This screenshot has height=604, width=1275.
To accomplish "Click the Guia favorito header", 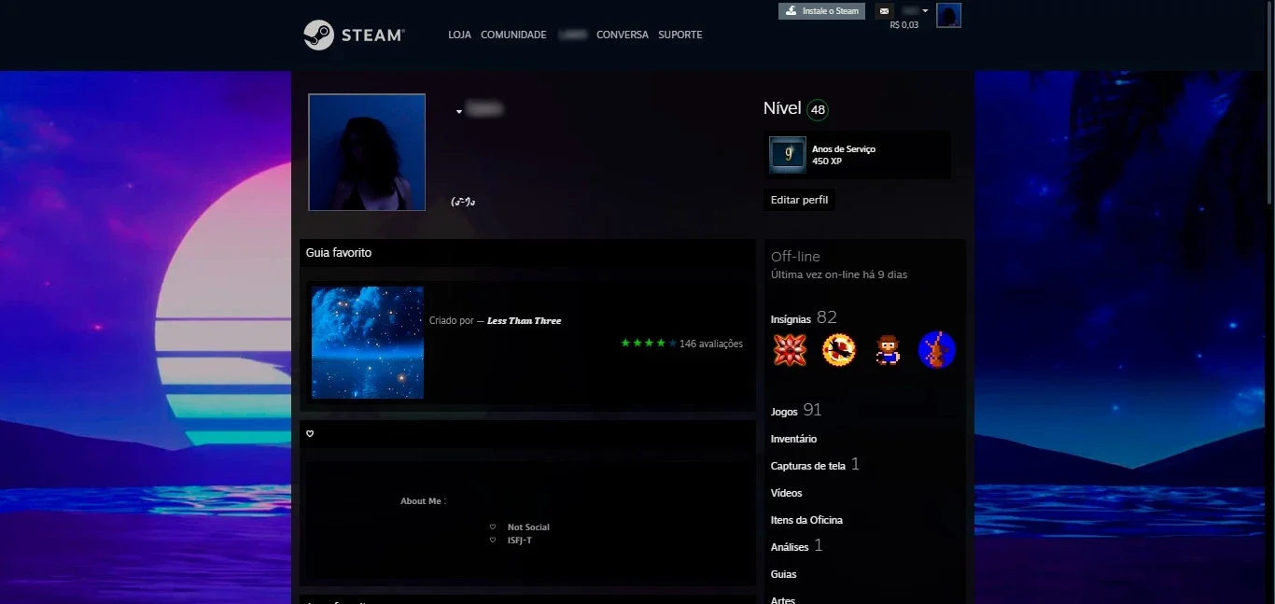I will coord(340,253).
